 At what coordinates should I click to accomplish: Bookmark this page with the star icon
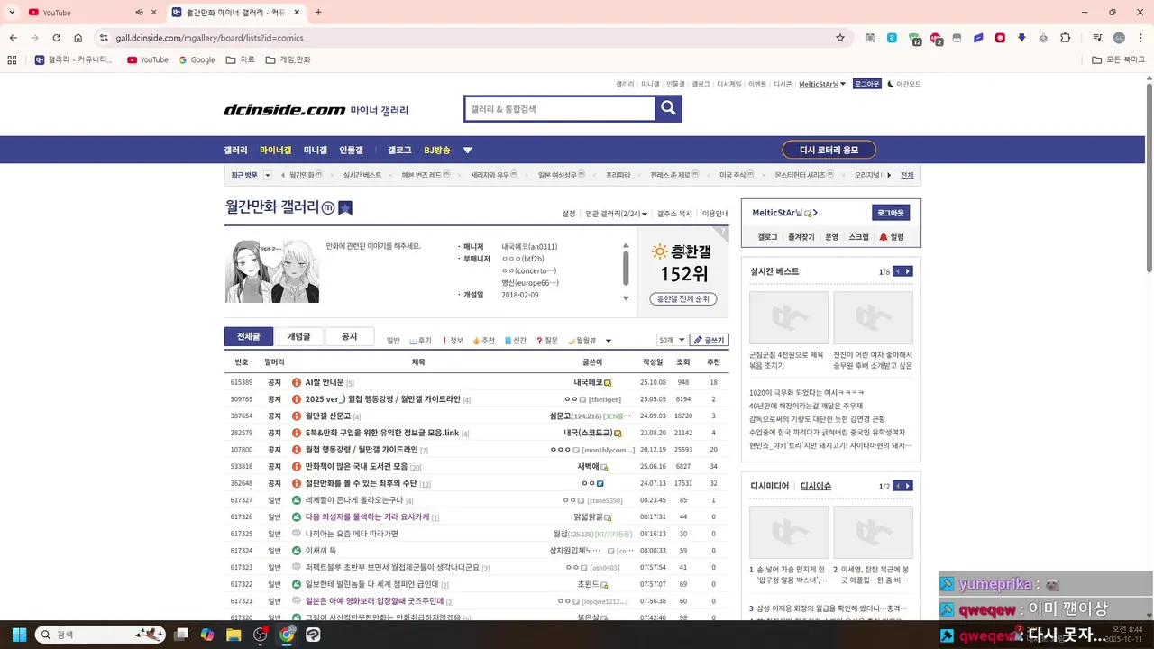840,38
